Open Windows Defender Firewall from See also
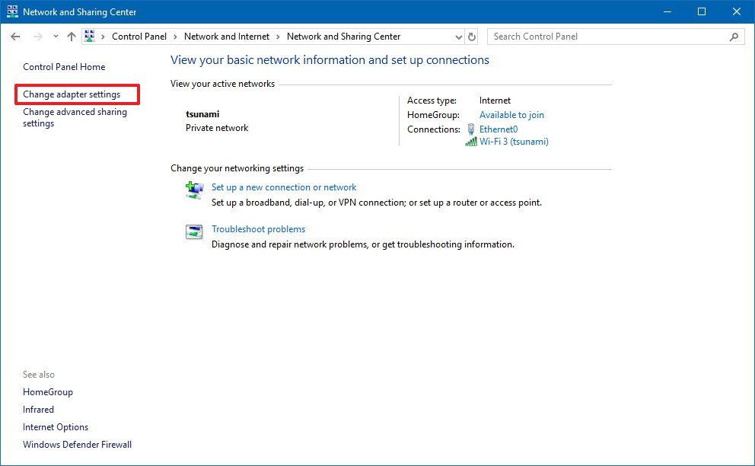 (x=77, y=444)
